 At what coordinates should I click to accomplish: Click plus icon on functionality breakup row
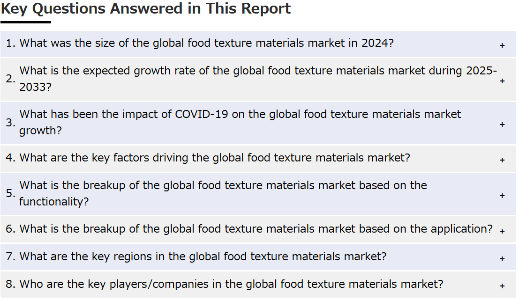click(502, 196)
